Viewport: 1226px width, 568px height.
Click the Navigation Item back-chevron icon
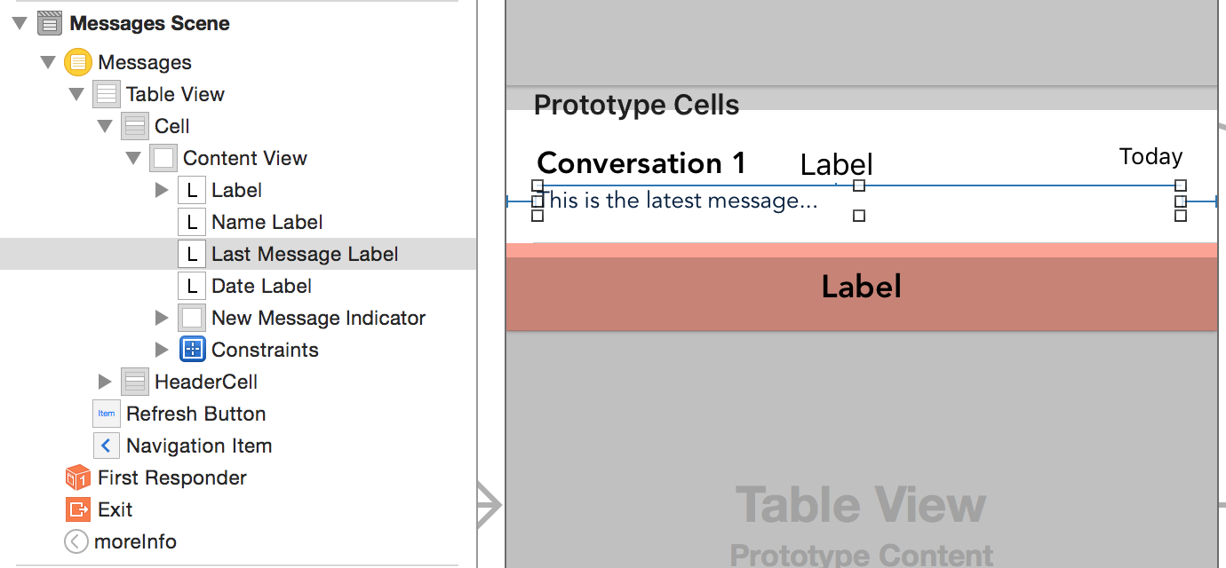(x=107, y=446)
